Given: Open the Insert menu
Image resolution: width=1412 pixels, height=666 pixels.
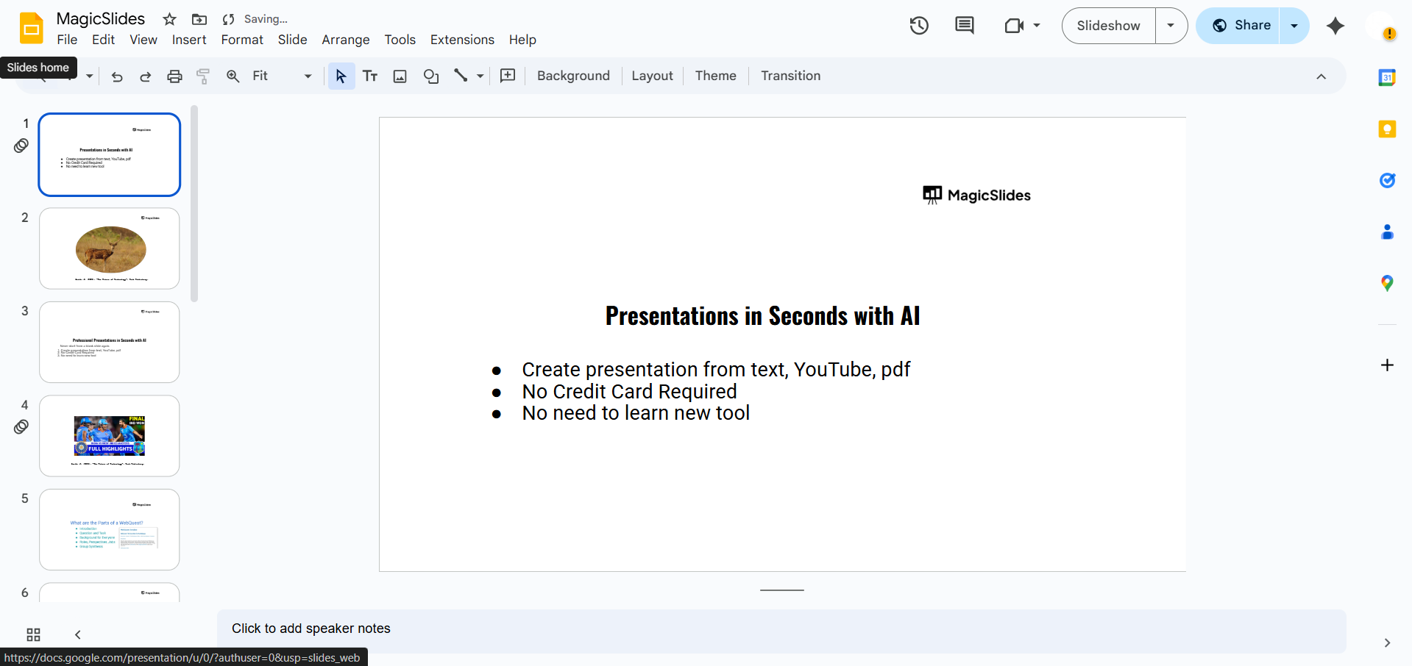Looking at the screenshot, I should 189,40.
